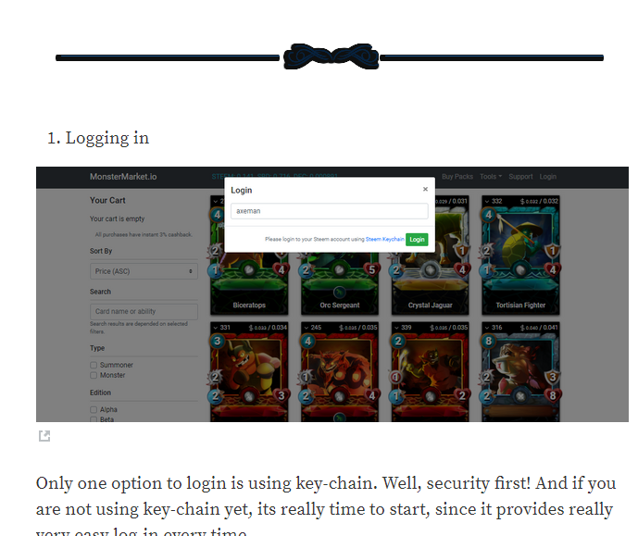Viewport: 638px width, 536px height.
Task: Enable the Alpha edition checkbox
Action: 94,409
